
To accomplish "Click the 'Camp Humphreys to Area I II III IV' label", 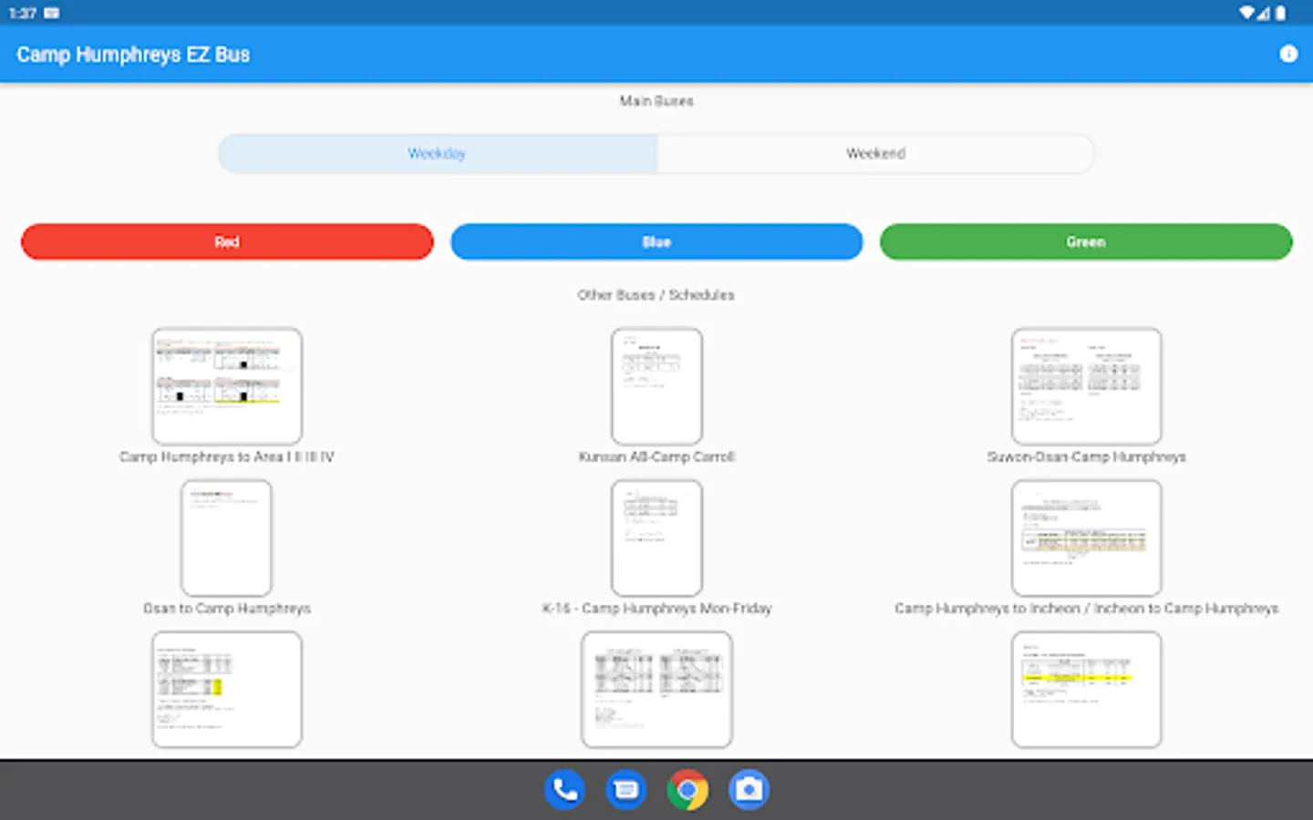I will [227, 456].
